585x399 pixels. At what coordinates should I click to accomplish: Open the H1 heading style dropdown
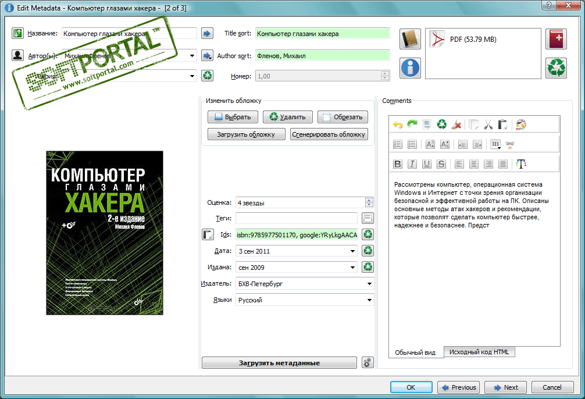point(495,144)
